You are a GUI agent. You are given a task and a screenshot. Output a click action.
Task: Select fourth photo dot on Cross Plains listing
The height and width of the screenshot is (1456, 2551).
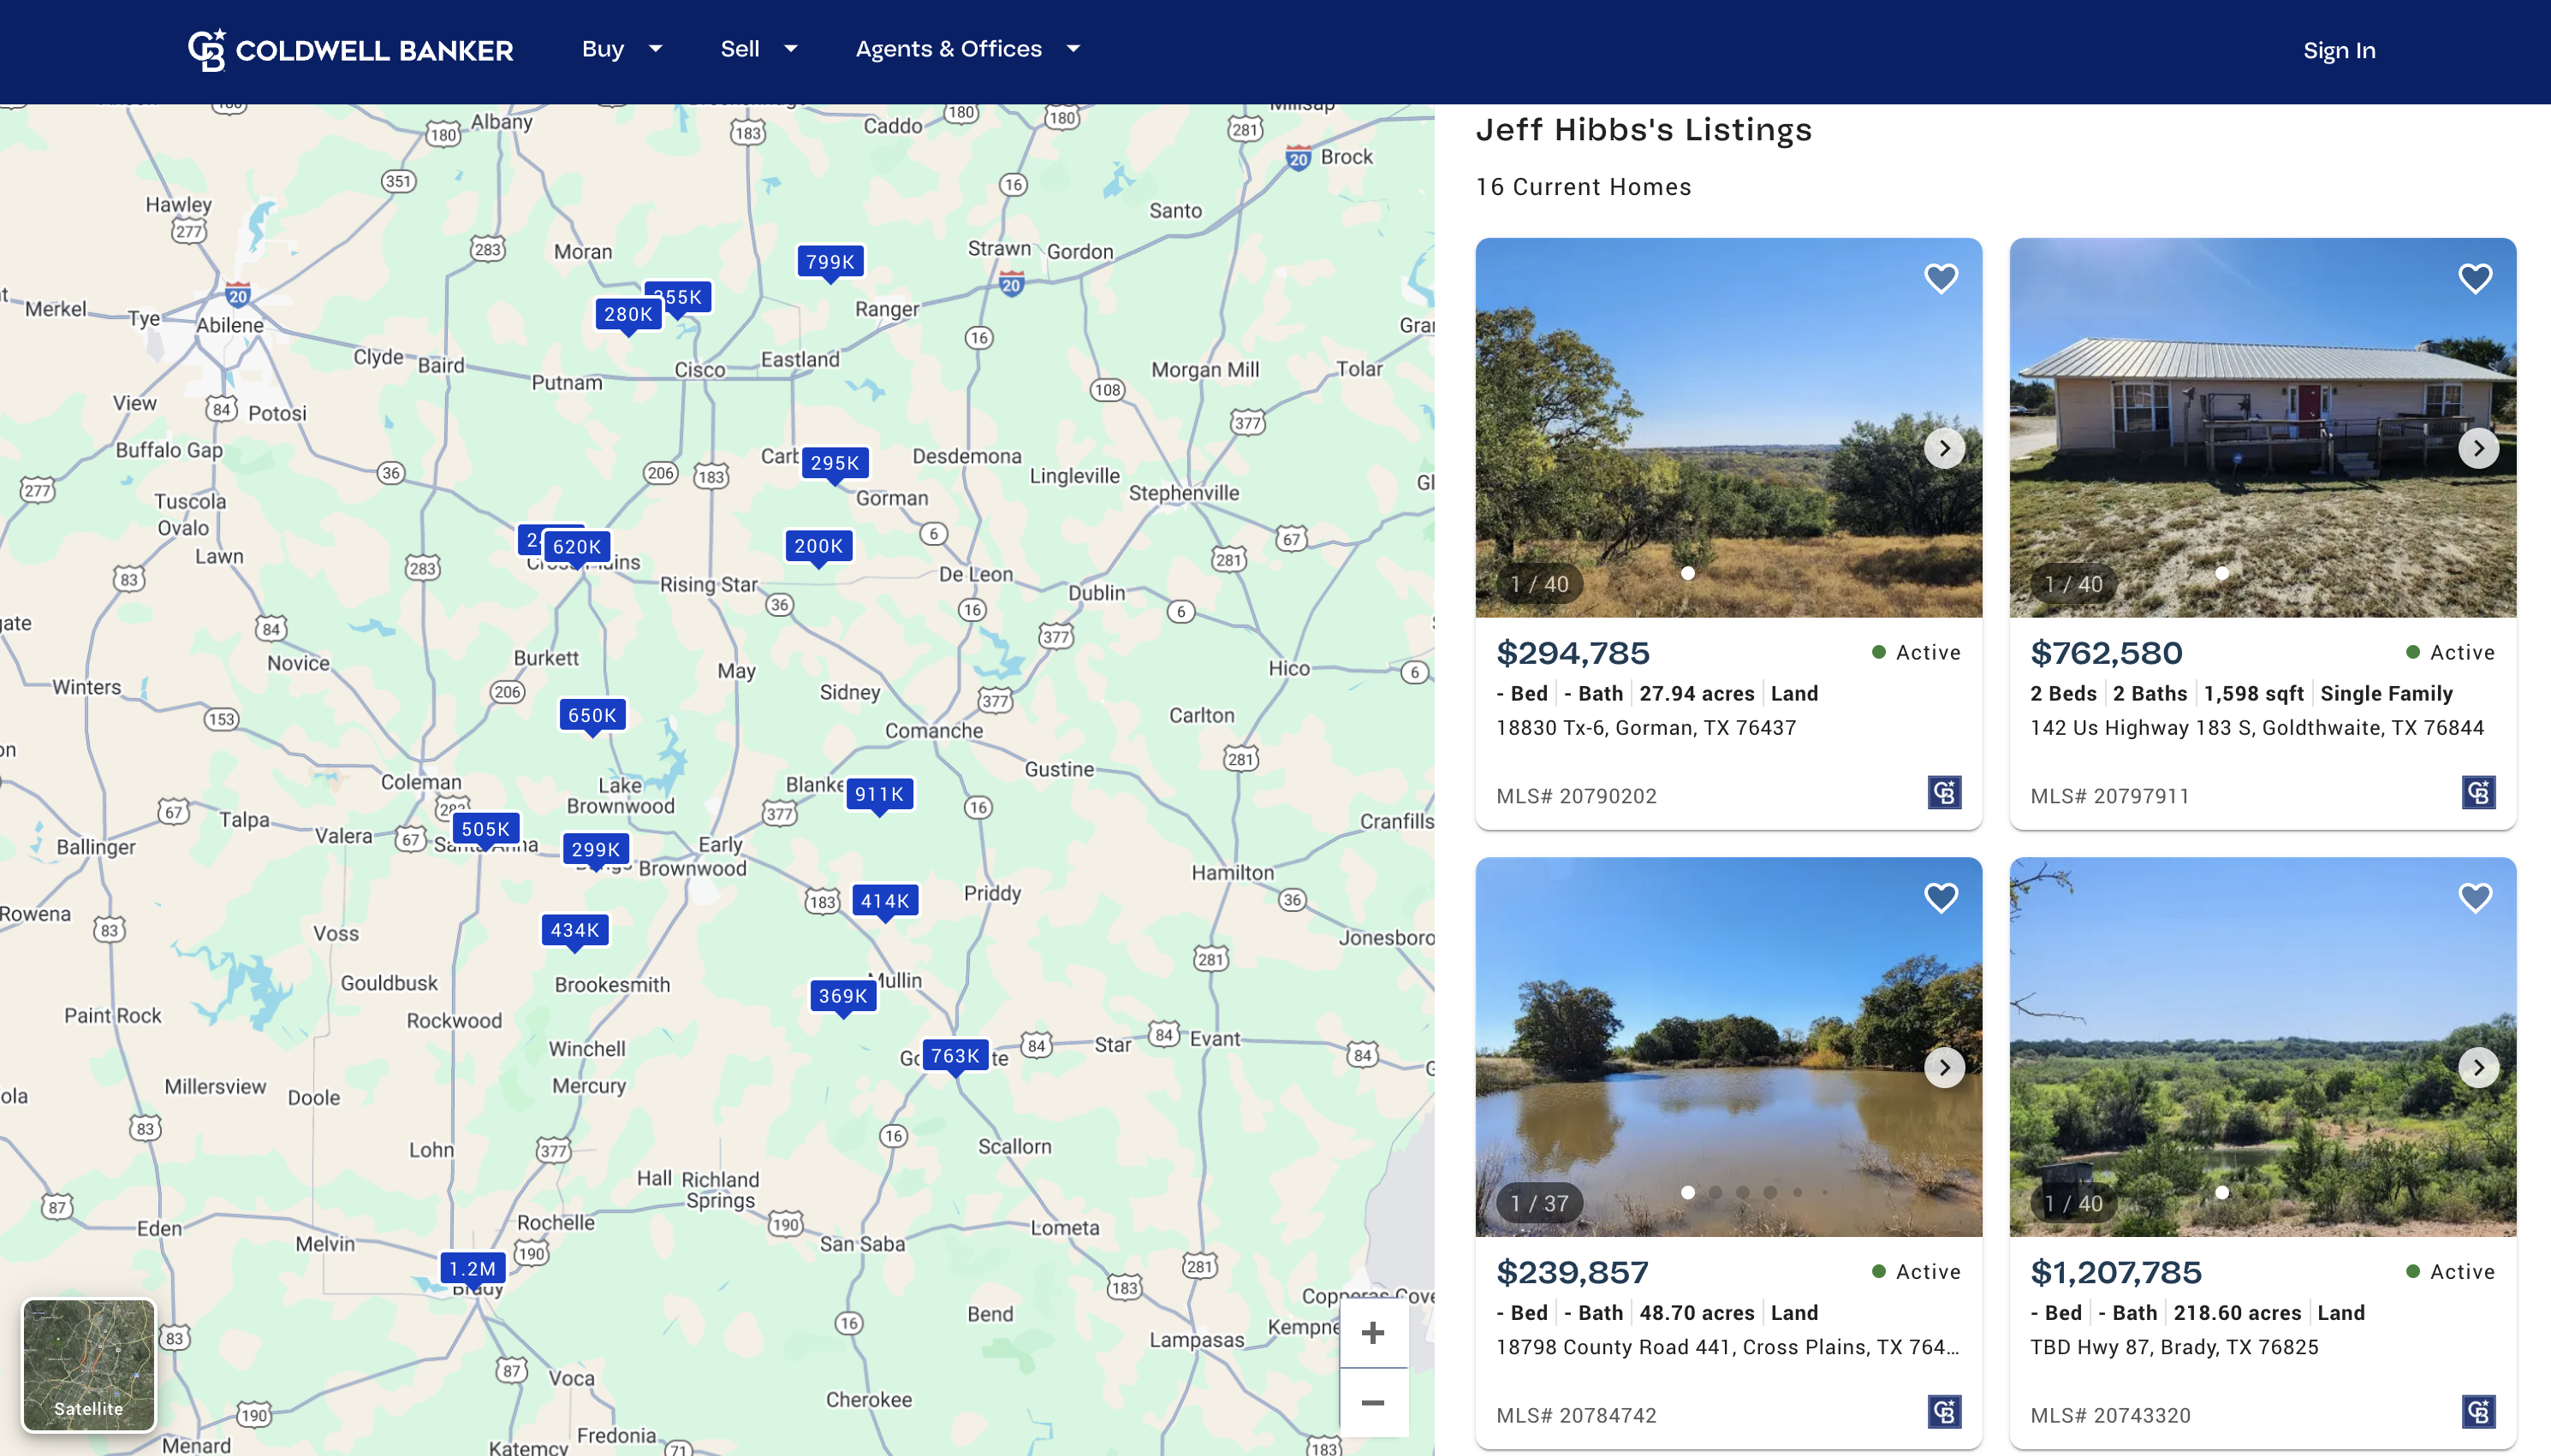tap(1769, 1192)
